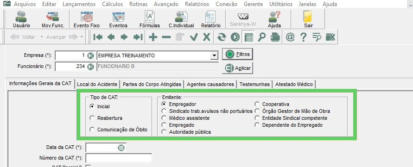Open the list search icon in the navigation toolbar

tap(317, 37)
